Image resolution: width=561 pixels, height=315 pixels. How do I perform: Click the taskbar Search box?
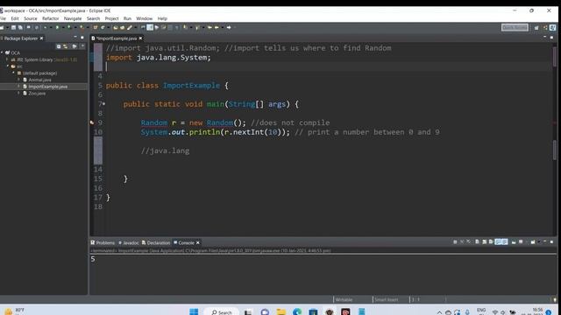[221, 311]
